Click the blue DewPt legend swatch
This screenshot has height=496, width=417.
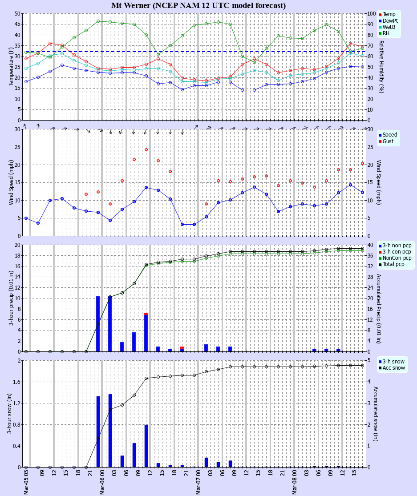(x=381, y=21)
